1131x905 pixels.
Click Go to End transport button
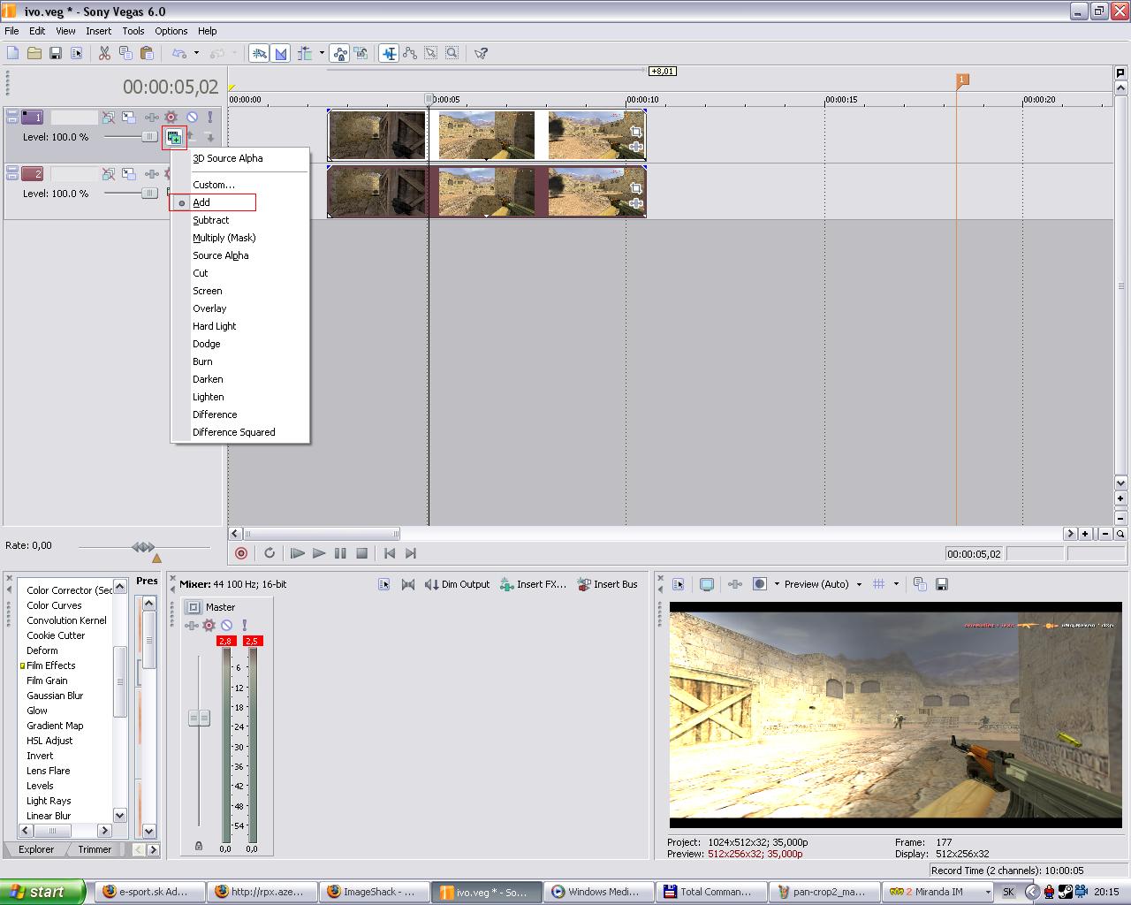click(411, 553)
